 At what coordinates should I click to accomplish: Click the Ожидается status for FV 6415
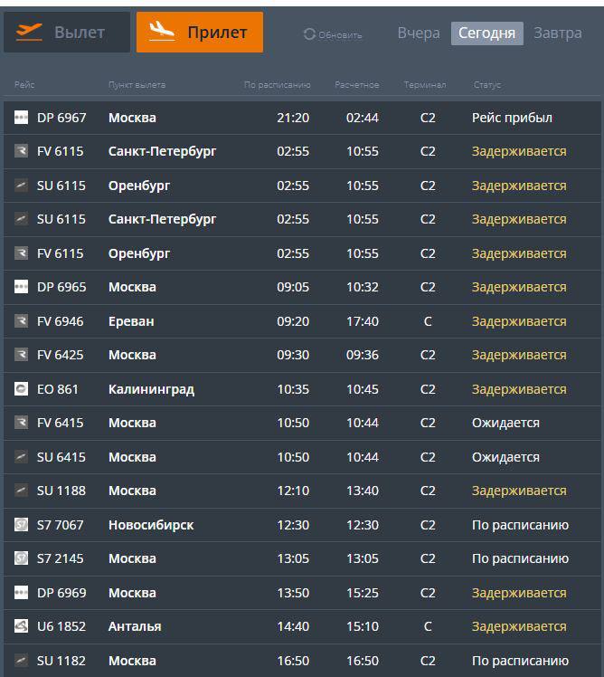[x=505, y=423]
